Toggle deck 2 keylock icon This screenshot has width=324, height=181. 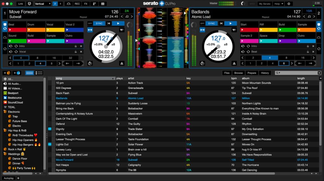(309, 16)
